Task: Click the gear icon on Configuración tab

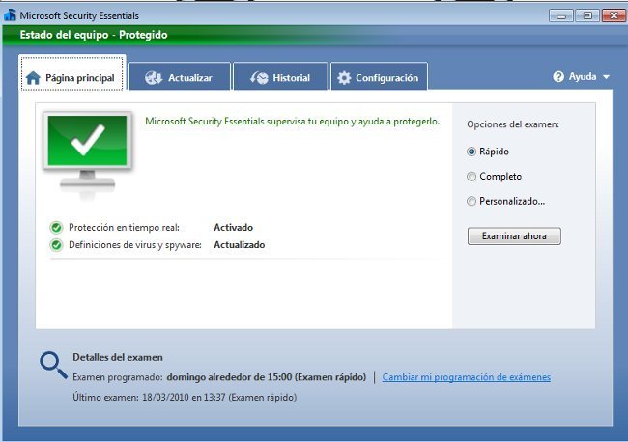Action: click(x=344, y=78)
